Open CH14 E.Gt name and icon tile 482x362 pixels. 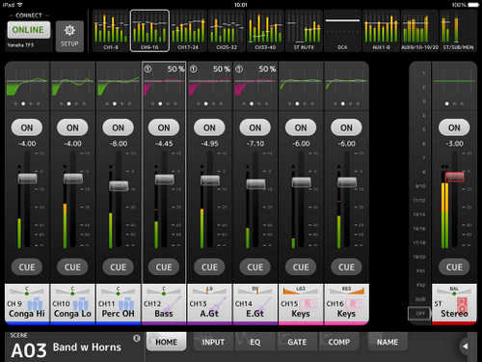tap(255, 303)
